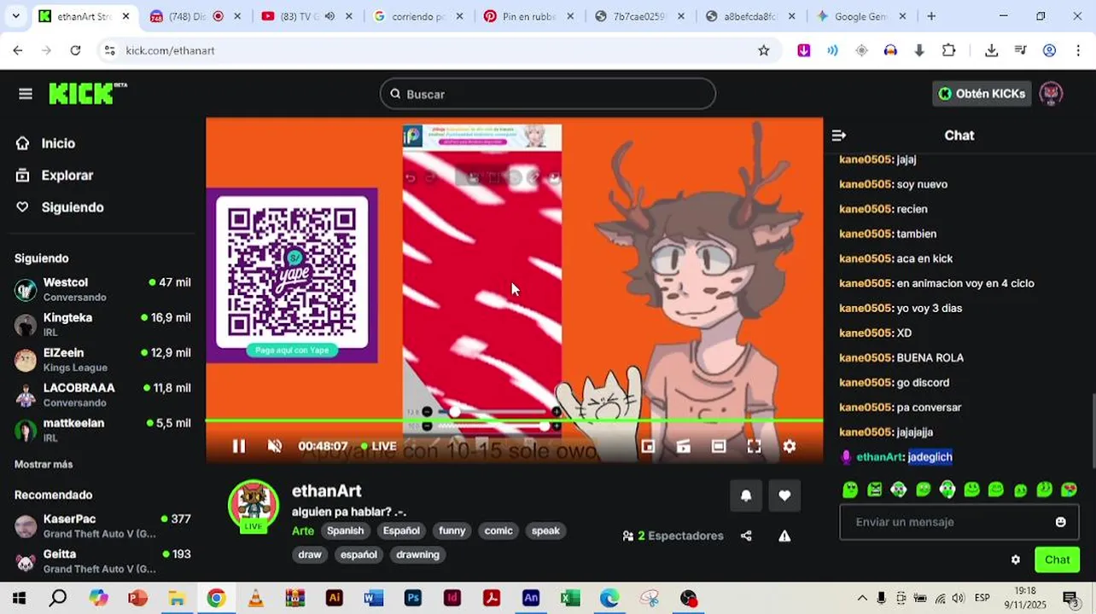Screen dimensions: 1096x614
Task: Open the video player settings gear
Action: pos(790,446)
